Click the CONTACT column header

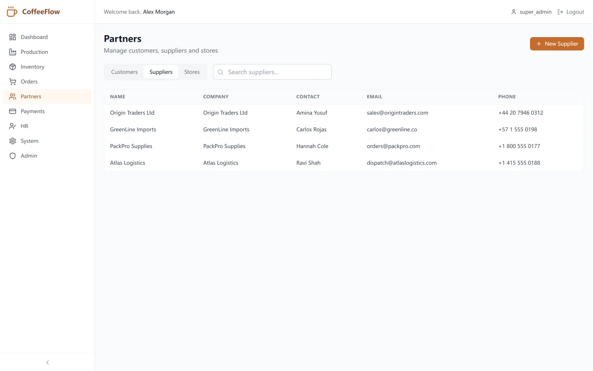coord(308,97)
